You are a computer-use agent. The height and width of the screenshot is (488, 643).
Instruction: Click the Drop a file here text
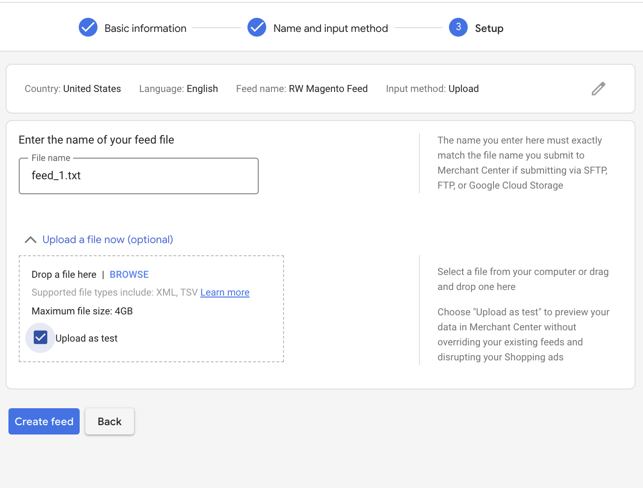pos(64,274)
